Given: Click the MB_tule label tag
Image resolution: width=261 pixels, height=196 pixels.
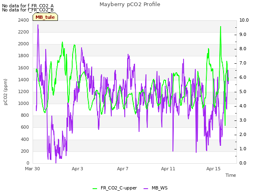Looking at the screenshot, I should 45,17.
